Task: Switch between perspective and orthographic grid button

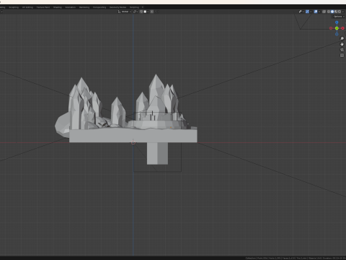Action: point(342,56)
